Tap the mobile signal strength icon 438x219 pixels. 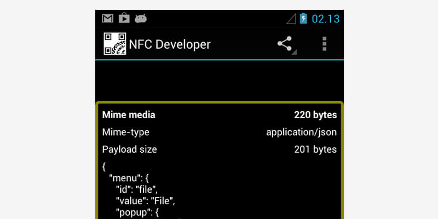(291, 19)
